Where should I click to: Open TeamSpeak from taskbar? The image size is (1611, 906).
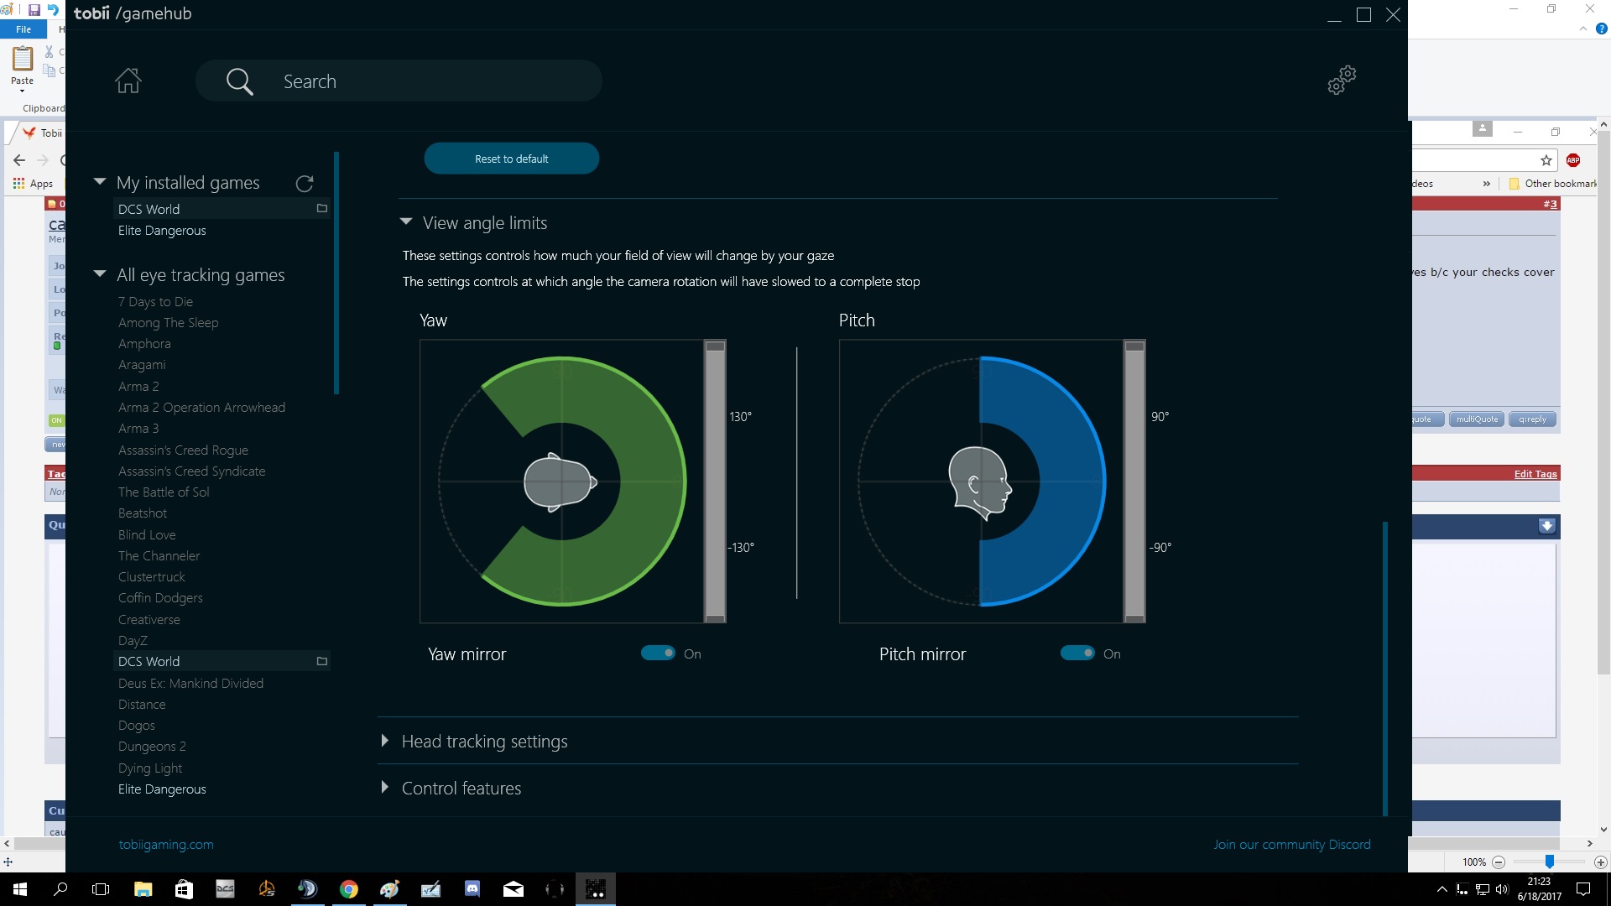pos(307,889)
